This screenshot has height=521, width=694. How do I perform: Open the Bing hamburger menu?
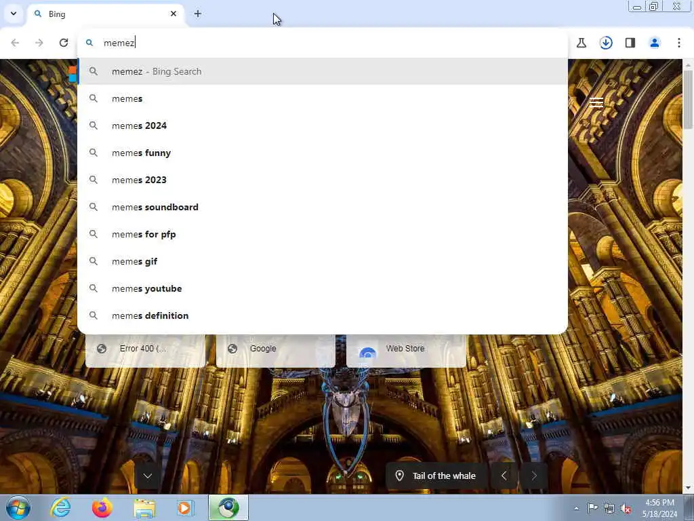[596, 102]
